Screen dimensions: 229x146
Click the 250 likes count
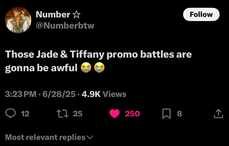click(132, 113)
